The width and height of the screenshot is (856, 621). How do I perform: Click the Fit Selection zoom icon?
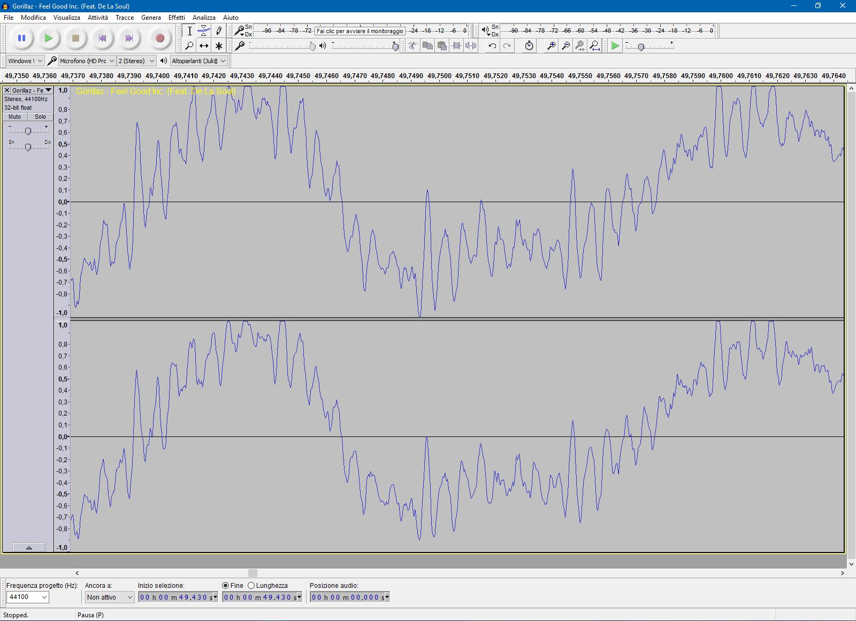[580, 46]
